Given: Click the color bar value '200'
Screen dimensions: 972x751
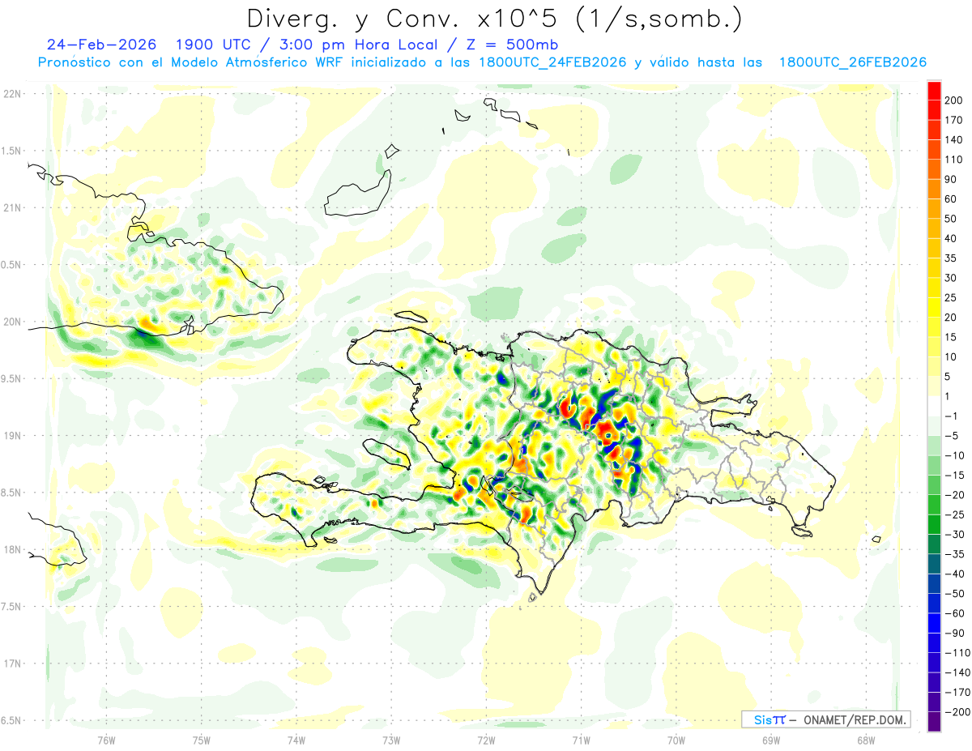Looking at the screenshot, I should 954,100.
